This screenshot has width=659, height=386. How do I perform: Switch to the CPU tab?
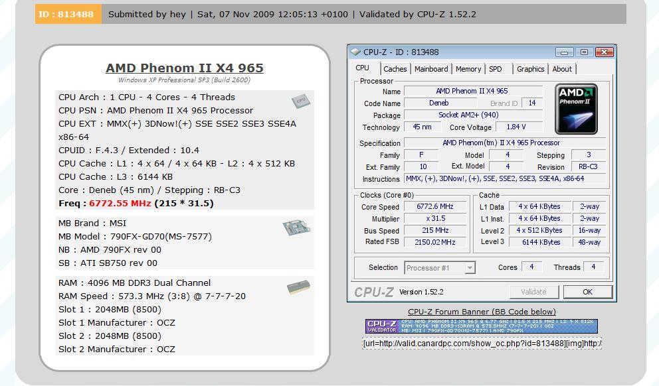(362, 68)
